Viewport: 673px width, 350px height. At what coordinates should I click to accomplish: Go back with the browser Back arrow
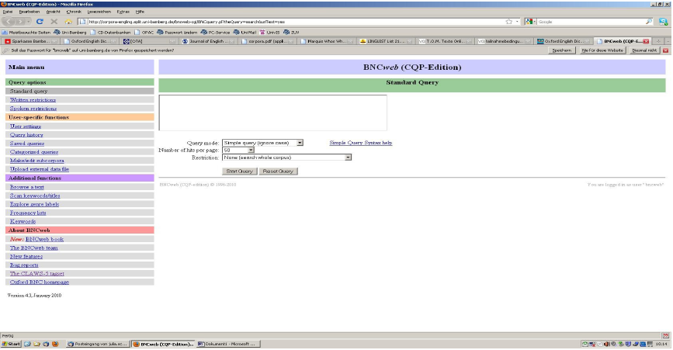9,22
